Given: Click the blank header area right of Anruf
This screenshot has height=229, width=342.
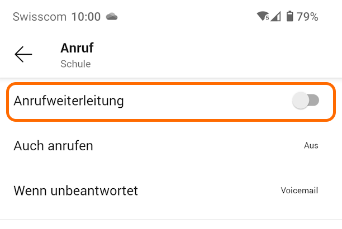Looking at the screenshot, I should 224,54.
